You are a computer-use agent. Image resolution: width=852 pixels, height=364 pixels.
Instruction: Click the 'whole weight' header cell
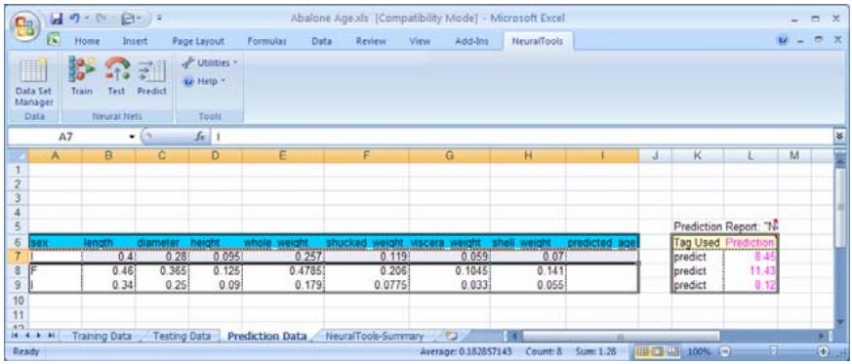pos(283,242)
